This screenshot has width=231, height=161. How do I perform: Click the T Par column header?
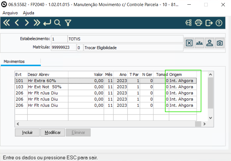click(x=134, y=74)
